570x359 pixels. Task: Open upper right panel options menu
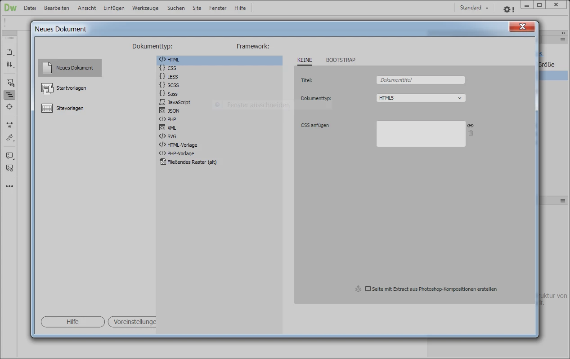(x=563, y=40)
